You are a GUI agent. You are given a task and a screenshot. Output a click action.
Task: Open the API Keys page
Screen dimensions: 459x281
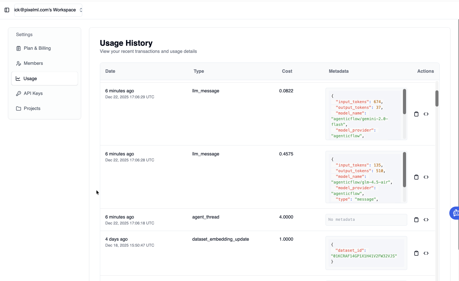[x=33, y=93]
